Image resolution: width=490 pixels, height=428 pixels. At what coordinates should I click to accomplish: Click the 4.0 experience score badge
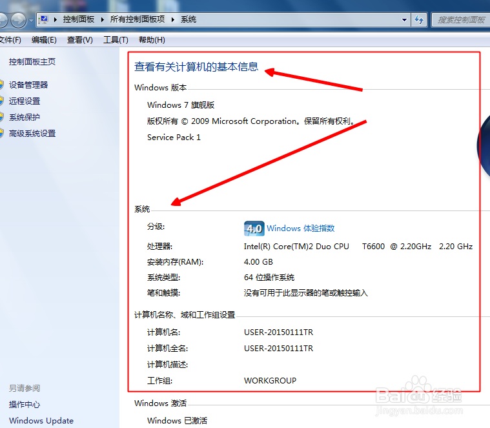[x=254, y=229]
